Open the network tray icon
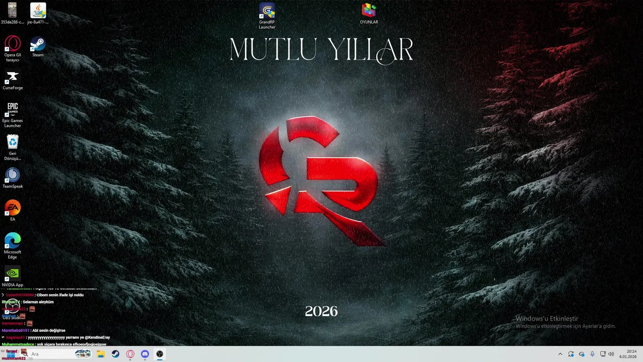The image size is (643, 362). coord(603,354)
